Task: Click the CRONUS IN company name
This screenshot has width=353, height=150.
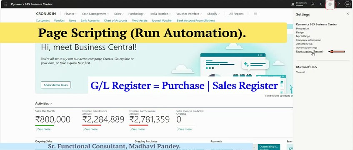Action: 46,14
